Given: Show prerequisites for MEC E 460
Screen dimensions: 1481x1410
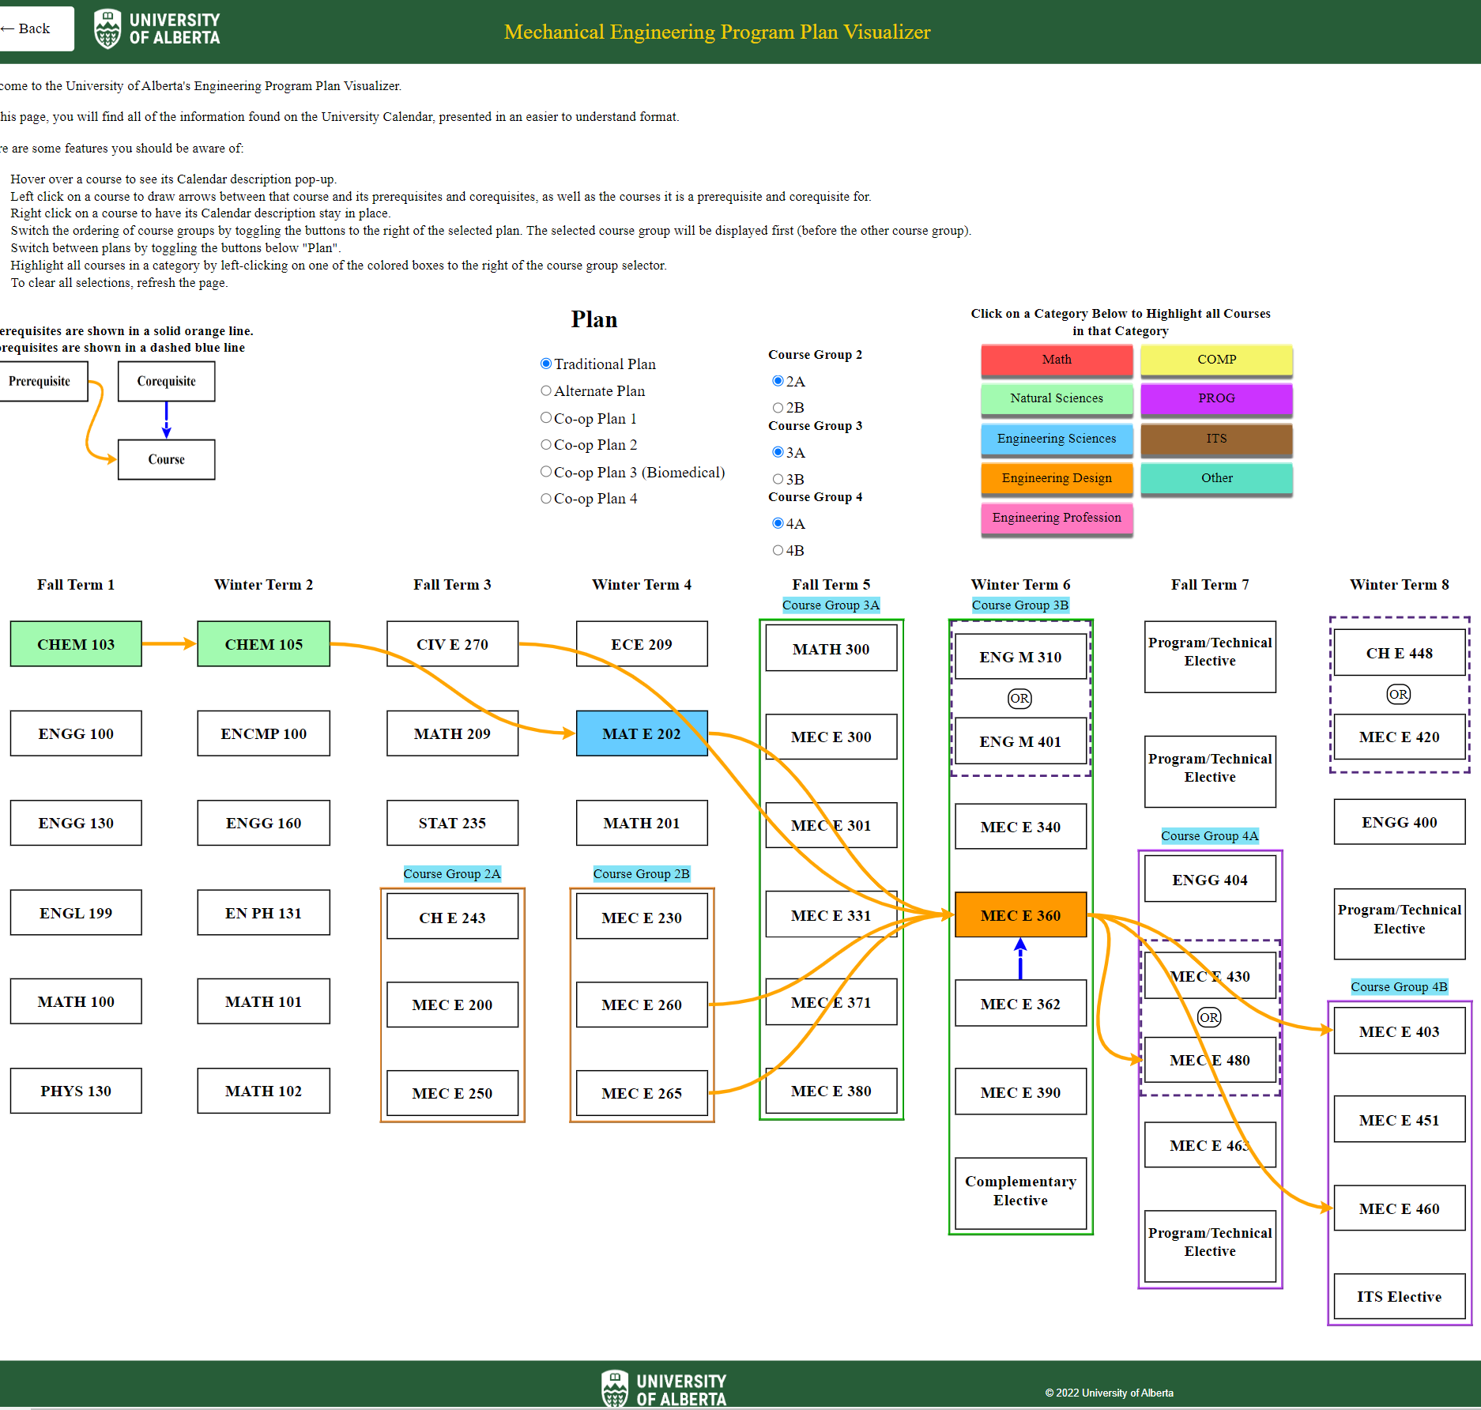Looking at the screenshot, I should [1398, 1208].
